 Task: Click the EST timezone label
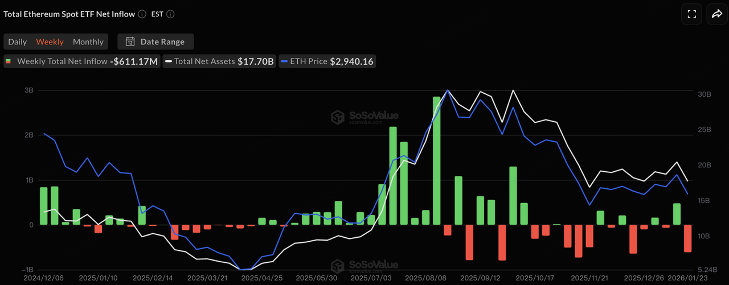[157, 14]
